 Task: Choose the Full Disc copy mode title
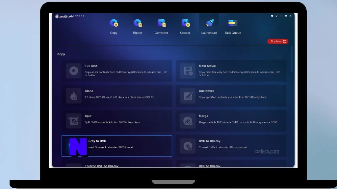pyautogui.click(x=91, y=66)
